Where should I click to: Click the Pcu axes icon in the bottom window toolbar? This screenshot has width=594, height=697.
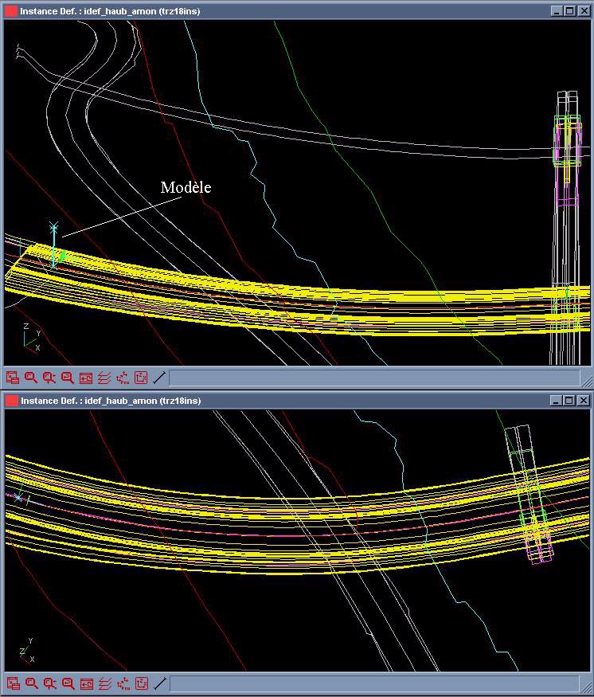point(123,683)
